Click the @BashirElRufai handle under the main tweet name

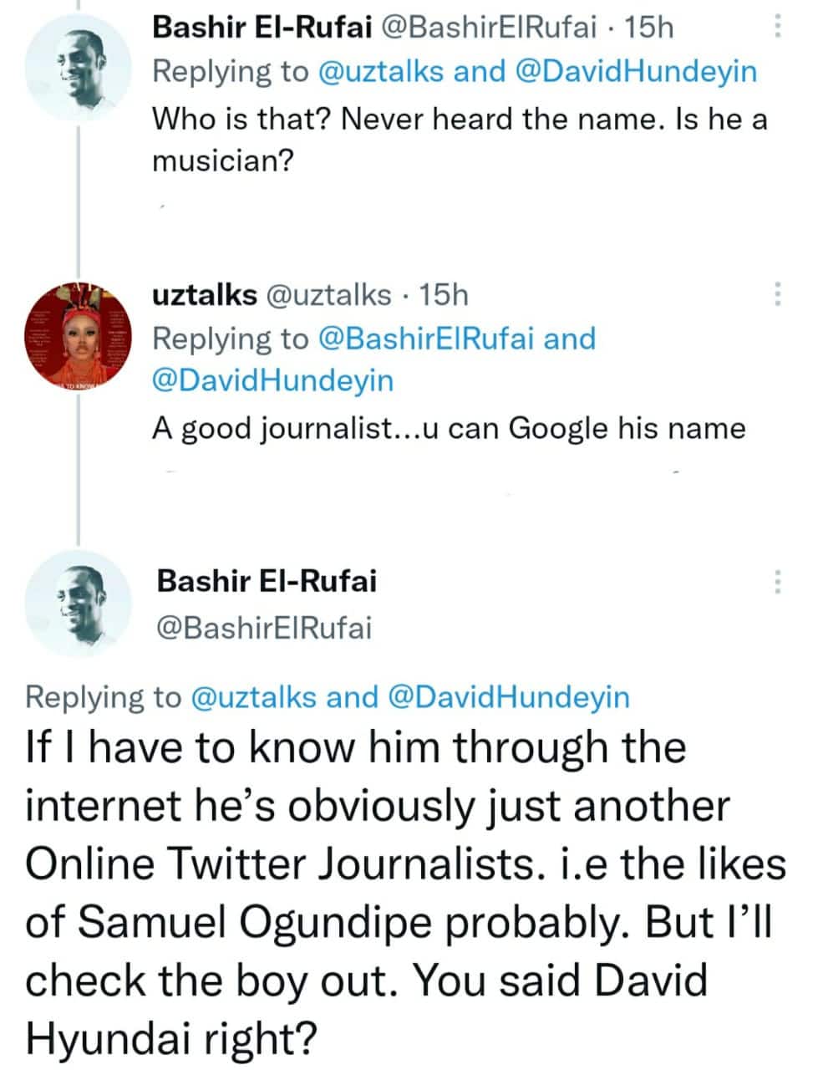[x=264, y=627]
